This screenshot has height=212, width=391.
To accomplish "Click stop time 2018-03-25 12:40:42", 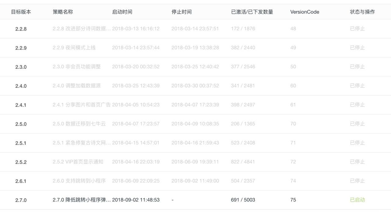I will pyautogui.click(x=195, y=67).
